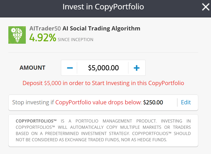Click the red Deposit $5,000 notice
The image size is (211, 154).
tap(103, 83)
